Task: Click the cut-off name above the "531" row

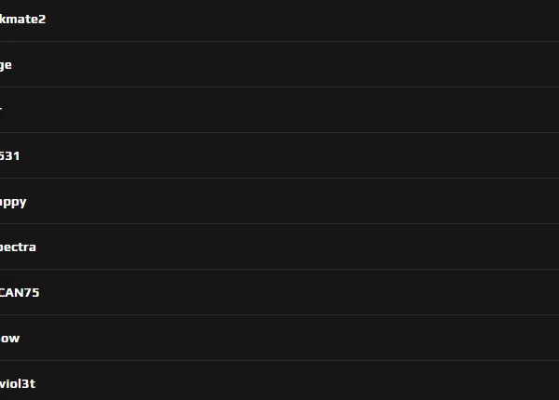Action: (1, 108)
